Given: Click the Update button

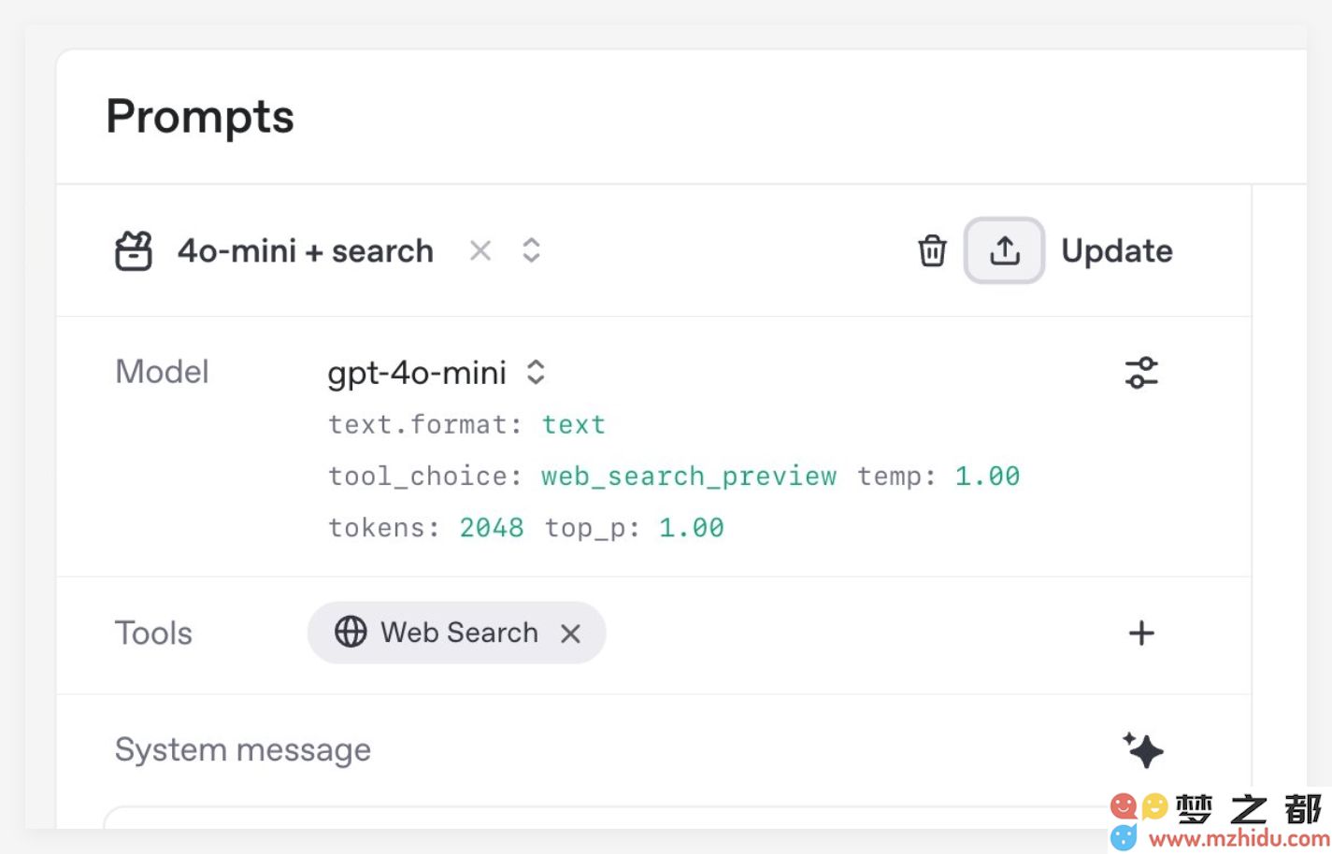Looking at the screenshot, I should click(x=1117, y=250).
